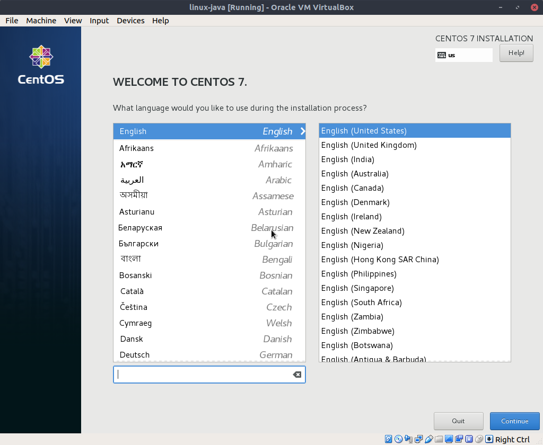The image size is (543, 445).
Task: Select the Belarusian language row
Action: point(209,228)
